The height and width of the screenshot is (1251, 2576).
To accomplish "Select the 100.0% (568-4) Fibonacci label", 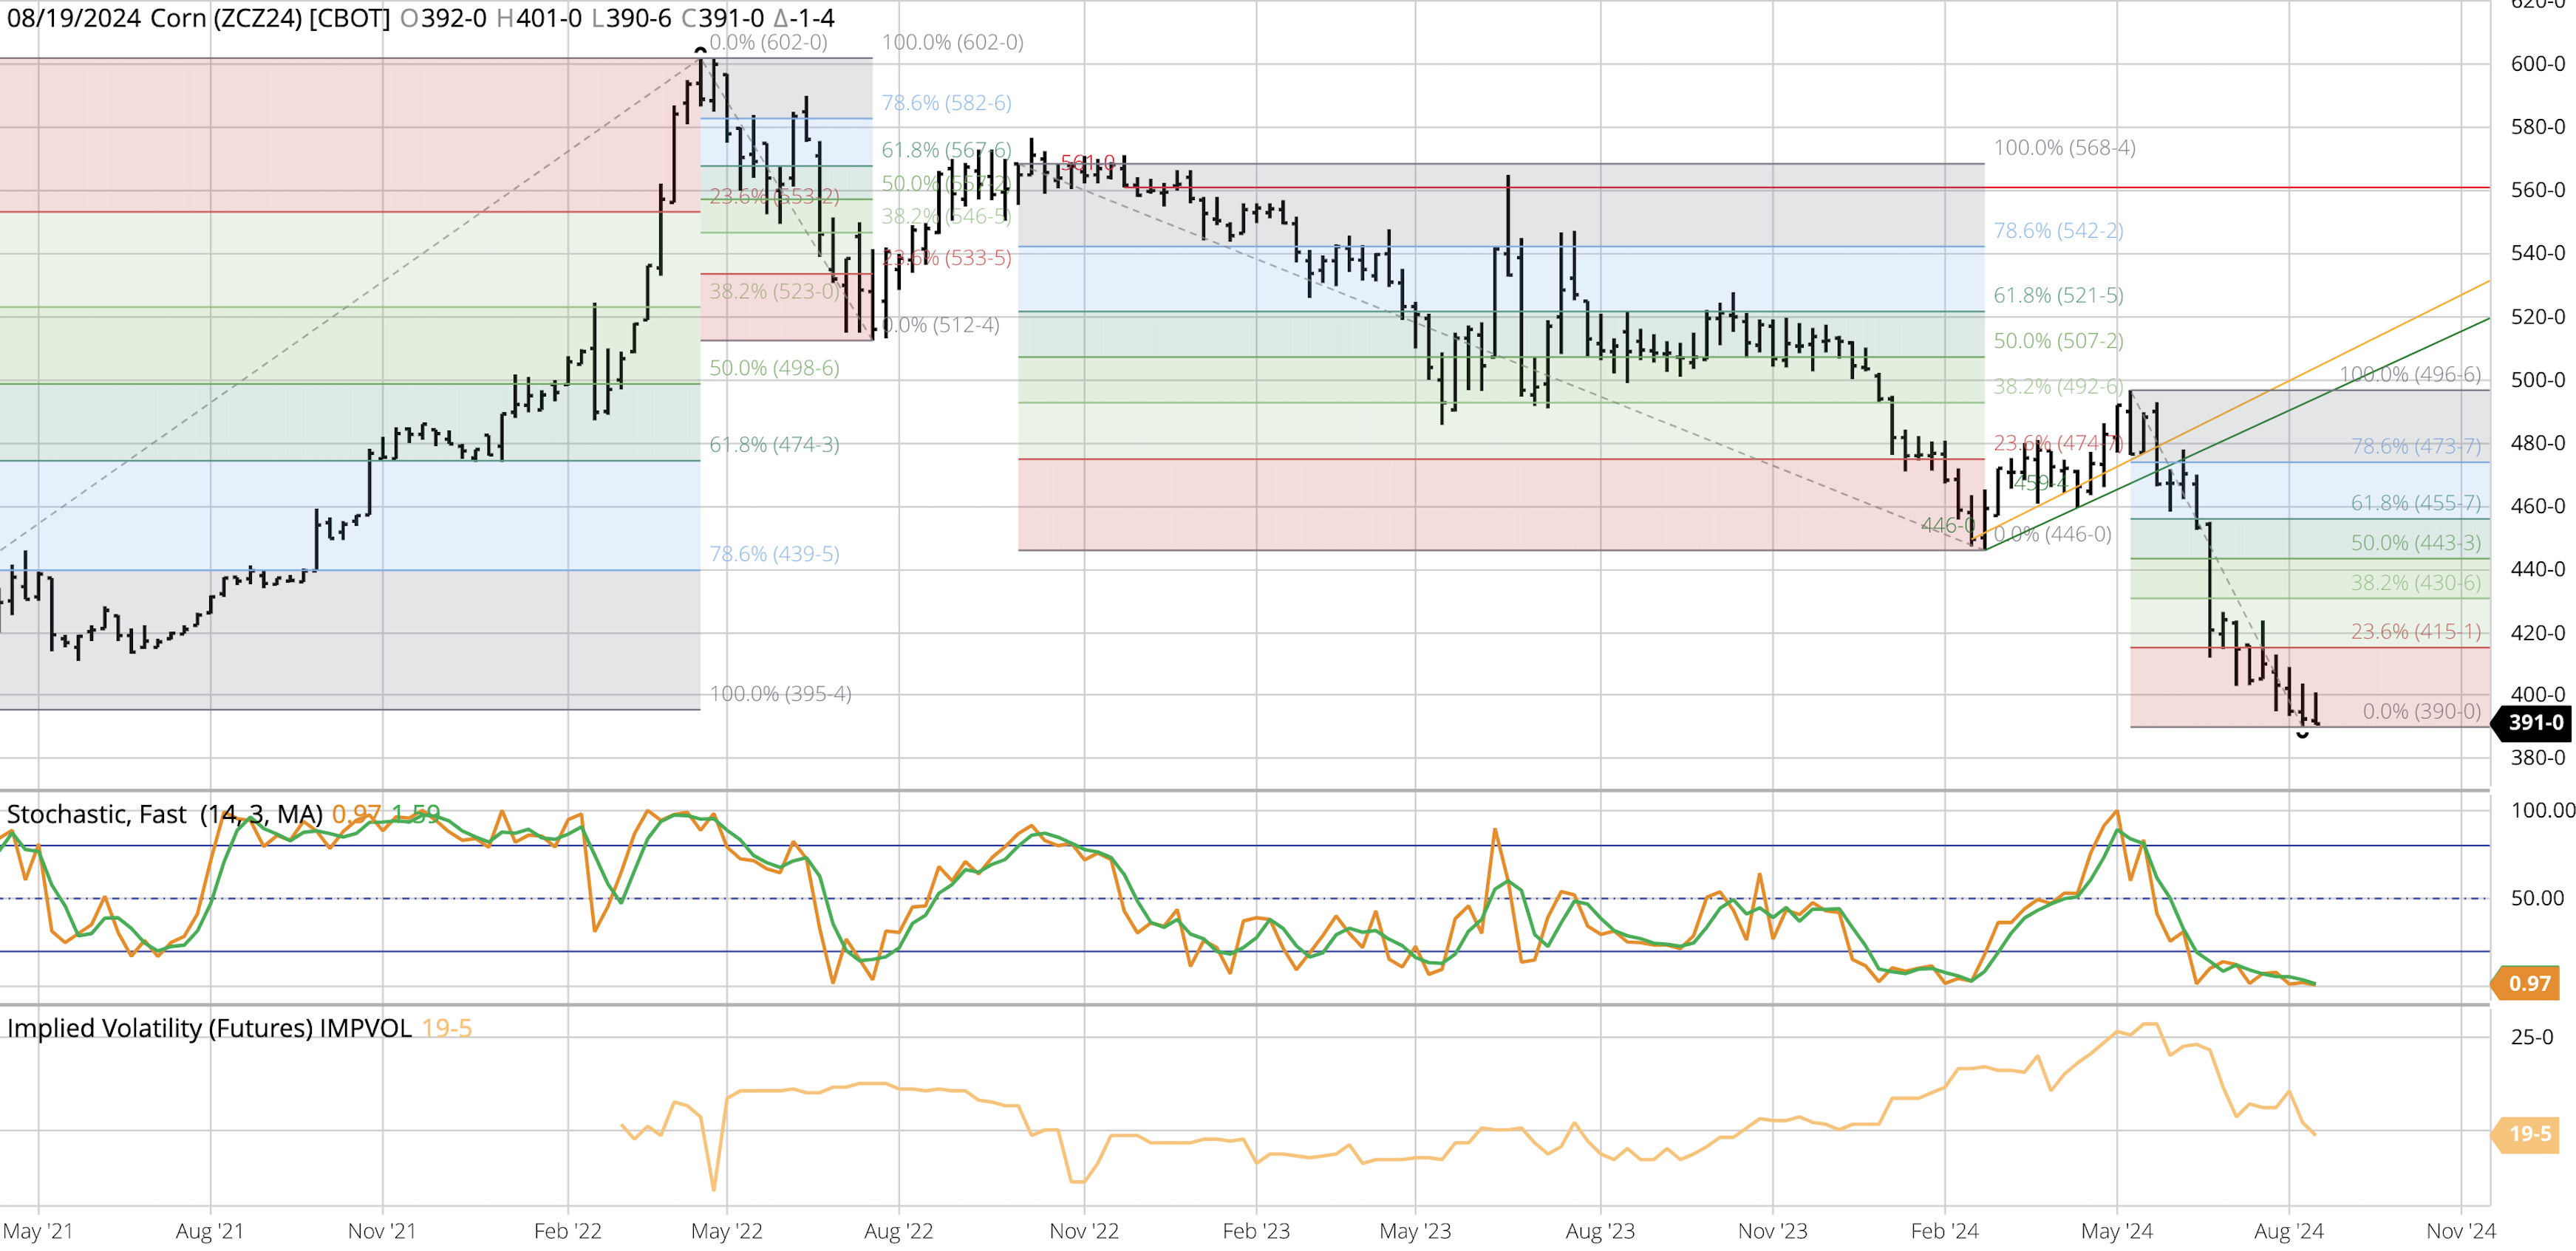I will pyautogui.click(x=2064, y=148).
